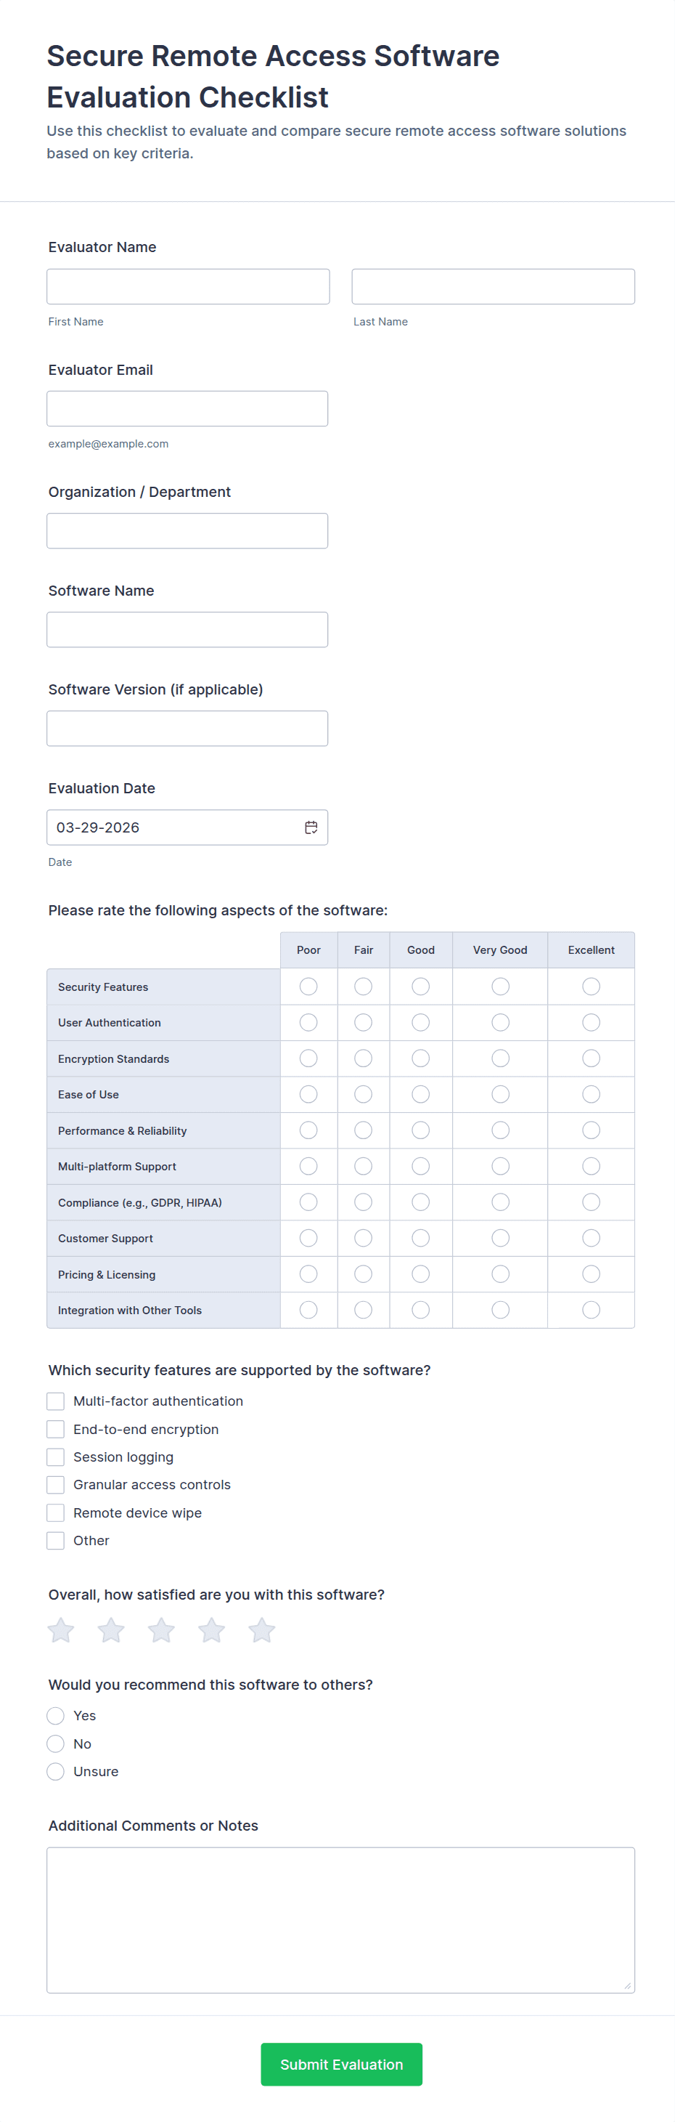Choose Unsure for recommendation
The image size is (675, 2122).
pos(56,1771)
